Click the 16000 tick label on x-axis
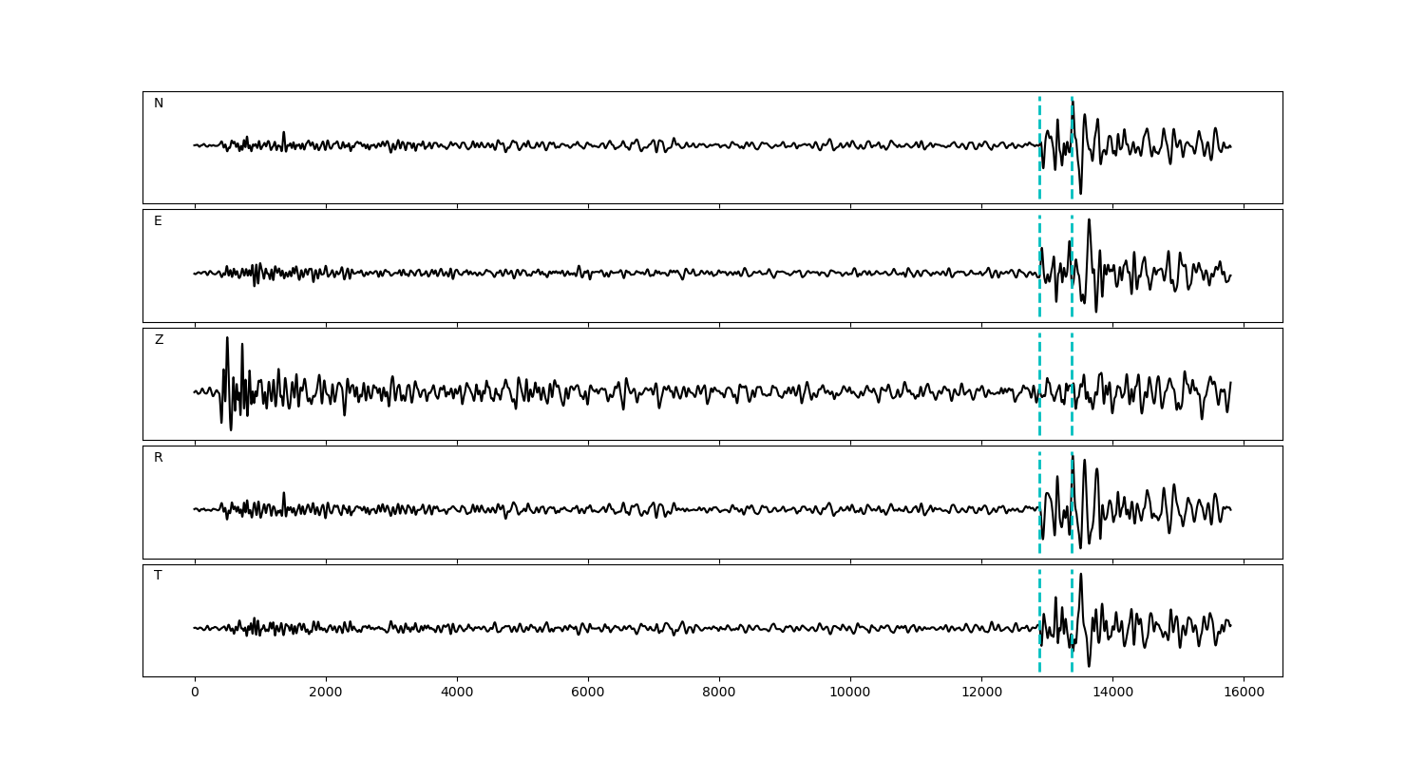1425x760 pixels. [1244, 693]
